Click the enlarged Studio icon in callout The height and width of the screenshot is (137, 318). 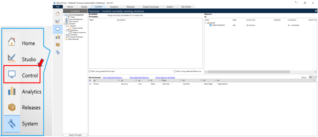[x=12, y=58]
